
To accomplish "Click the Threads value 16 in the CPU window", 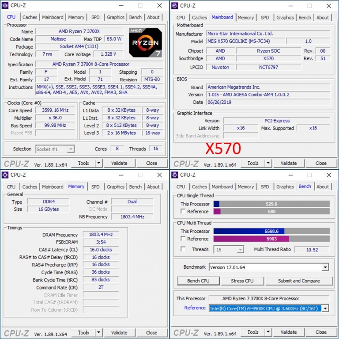I will [x=156, y=149].
